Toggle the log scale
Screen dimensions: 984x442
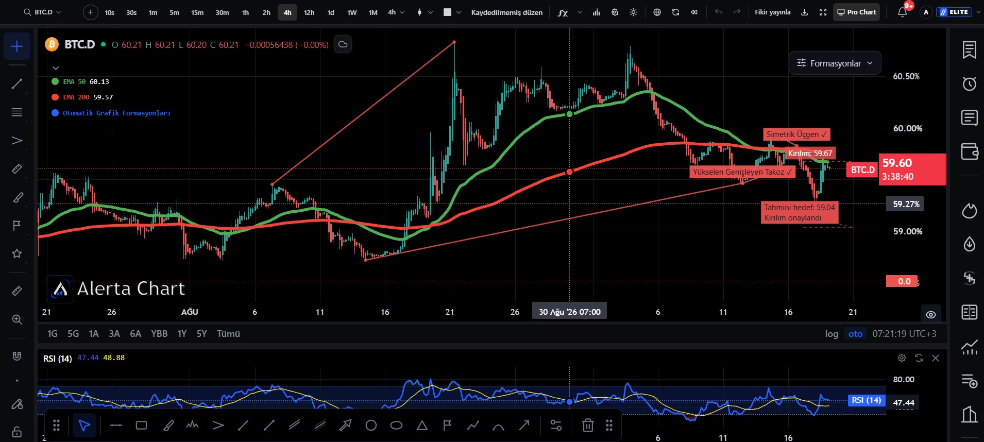click(x=832, y=334)
